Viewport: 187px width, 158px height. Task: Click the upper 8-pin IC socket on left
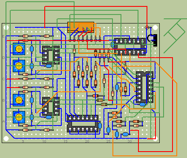click(x=51, y=55)
